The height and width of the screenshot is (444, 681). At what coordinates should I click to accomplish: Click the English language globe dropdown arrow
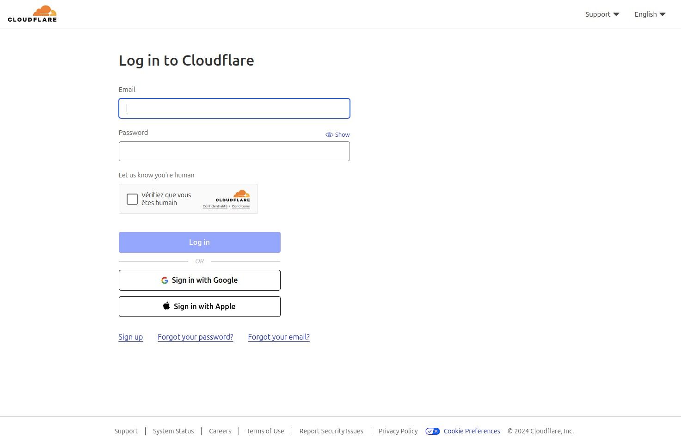(662, 14)
